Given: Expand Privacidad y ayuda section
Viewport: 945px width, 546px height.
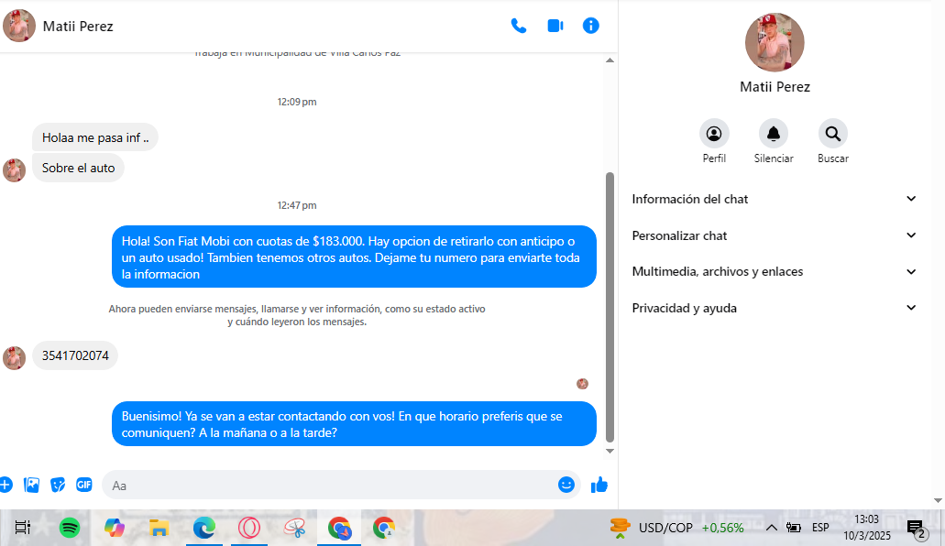Looking at the screenshot, I should click(x=774, y=308).
